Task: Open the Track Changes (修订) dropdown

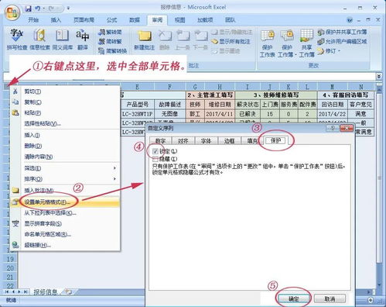Action: click(x=329, y=51)
